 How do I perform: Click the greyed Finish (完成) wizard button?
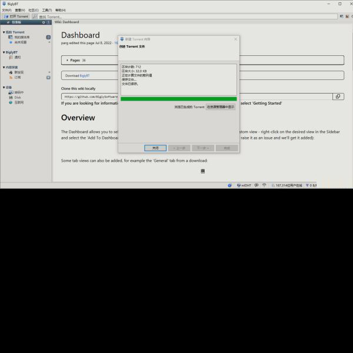tap(227, 148)
